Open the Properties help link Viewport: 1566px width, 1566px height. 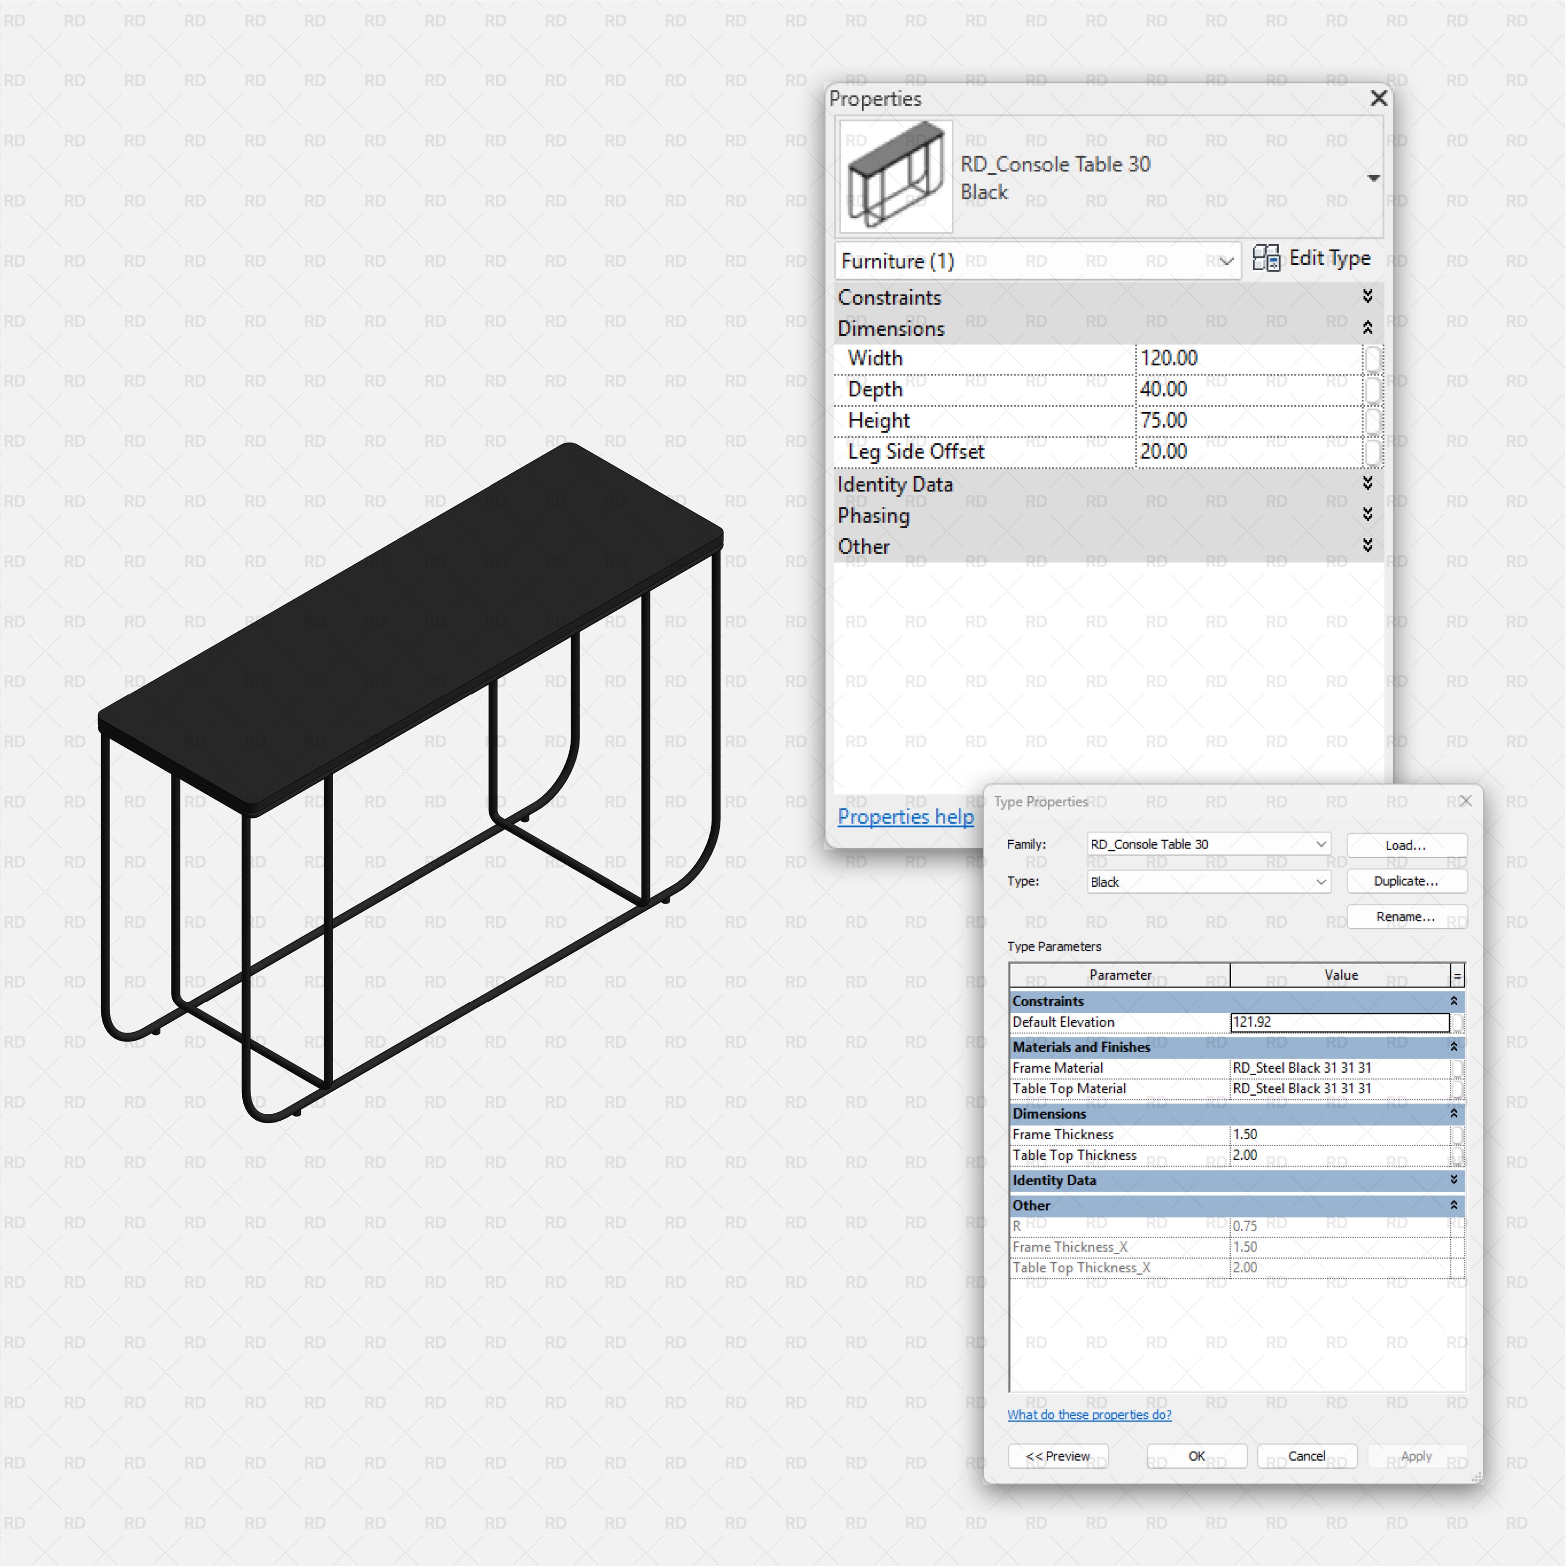tap(905, 817)
